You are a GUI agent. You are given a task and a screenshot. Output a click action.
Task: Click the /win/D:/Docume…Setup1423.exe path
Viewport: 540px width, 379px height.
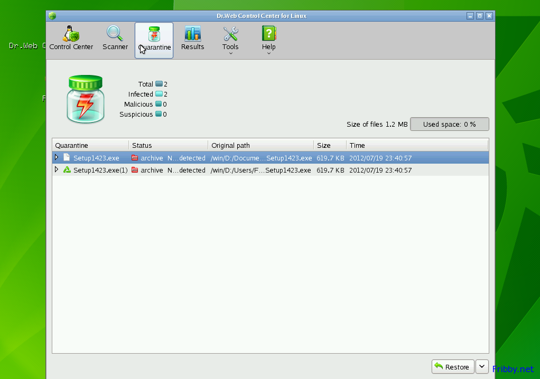click(261, 158)
